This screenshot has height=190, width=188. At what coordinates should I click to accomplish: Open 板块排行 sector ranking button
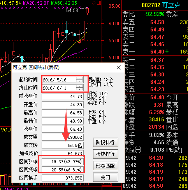105,154
